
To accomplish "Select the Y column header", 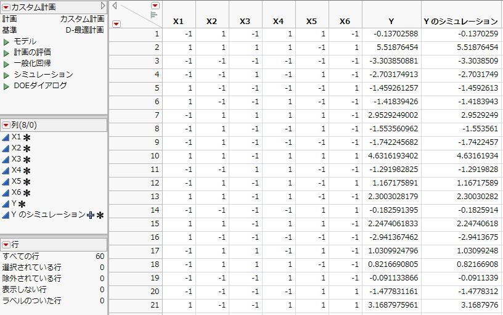I will tap(391, 21).
